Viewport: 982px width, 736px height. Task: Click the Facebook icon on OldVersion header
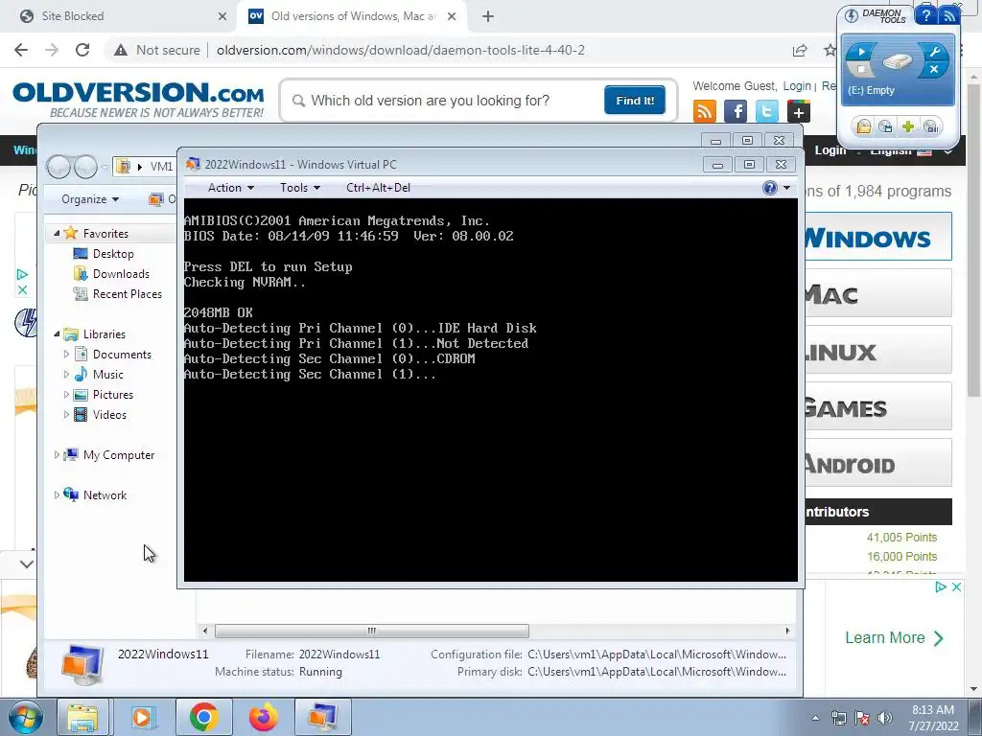[x=736, y=111]
